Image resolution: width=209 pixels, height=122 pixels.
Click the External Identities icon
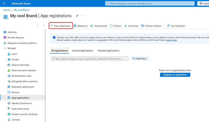[x=9, y=65]
